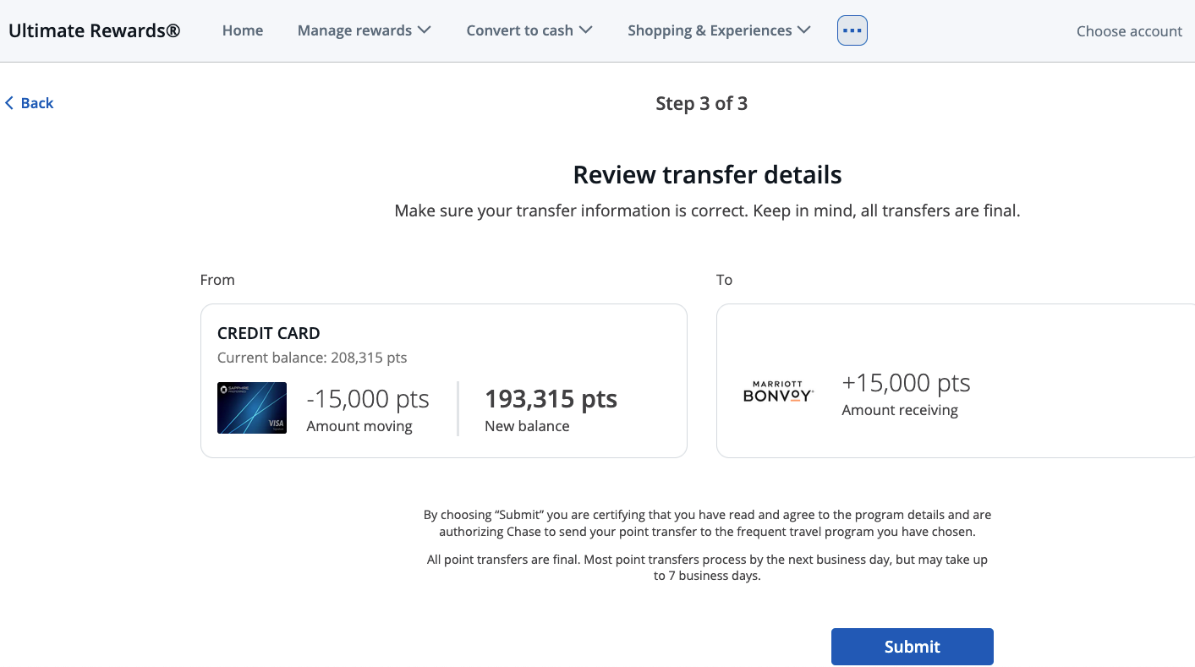Select Home in the navigation bar
The image size is (1195, 667).
(243, 30)
